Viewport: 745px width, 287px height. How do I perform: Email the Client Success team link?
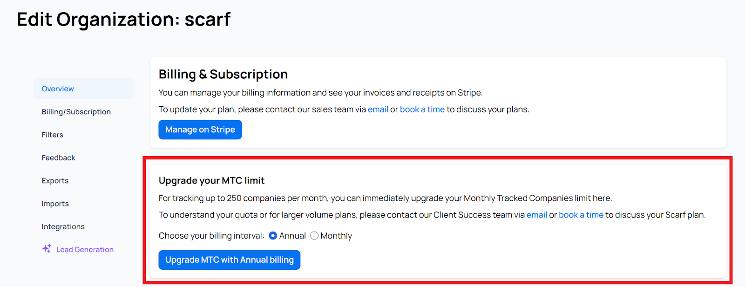pyautogui.click(x=536, y=215)
